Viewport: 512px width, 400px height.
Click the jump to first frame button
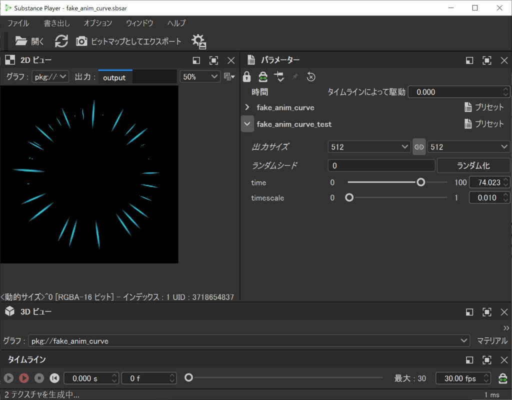coord(55,378)
